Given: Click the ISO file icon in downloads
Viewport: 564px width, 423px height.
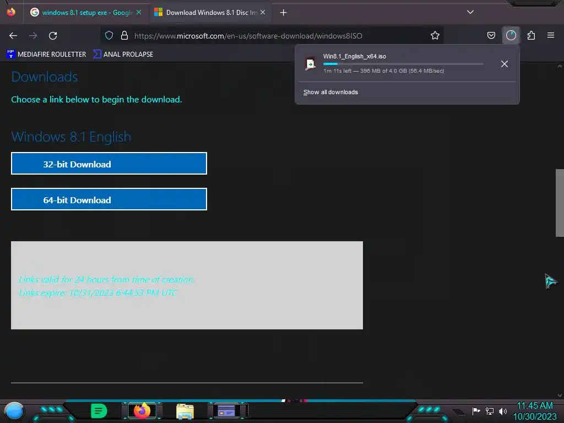Looking at the screenshot, I should pyautogui.click(x=310, y=64).
